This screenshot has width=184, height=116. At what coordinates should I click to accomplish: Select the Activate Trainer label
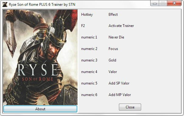(121, 26)
